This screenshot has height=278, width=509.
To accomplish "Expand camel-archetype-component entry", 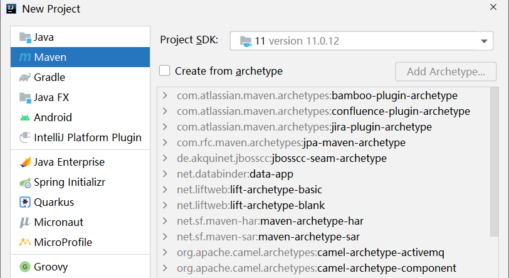I will click(165, 268).
